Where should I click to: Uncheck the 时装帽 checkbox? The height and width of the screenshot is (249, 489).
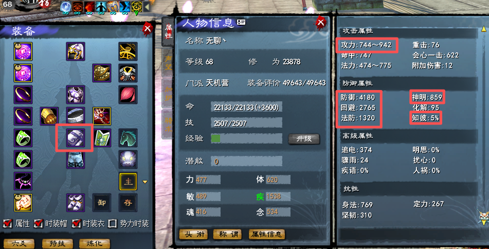click(x=38, y=223)
